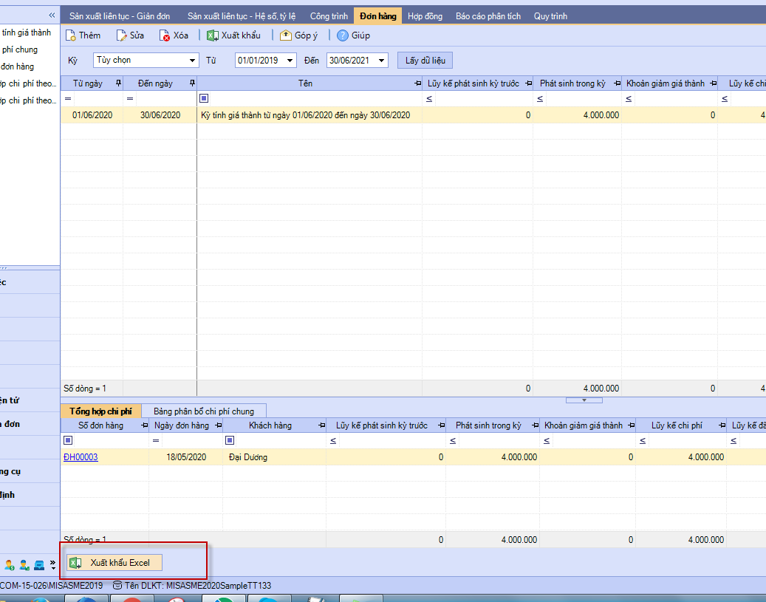This screenshot has width=766, height=602.
Task: Switch to Bảng phân bổ chi phí chung tab
Action: [x=204, y=411]
